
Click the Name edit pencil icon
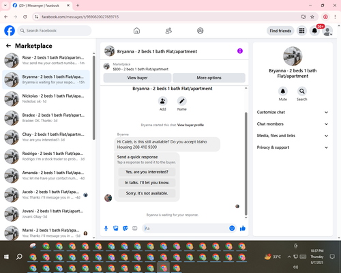pyautogui.click(x=182, y=101)
